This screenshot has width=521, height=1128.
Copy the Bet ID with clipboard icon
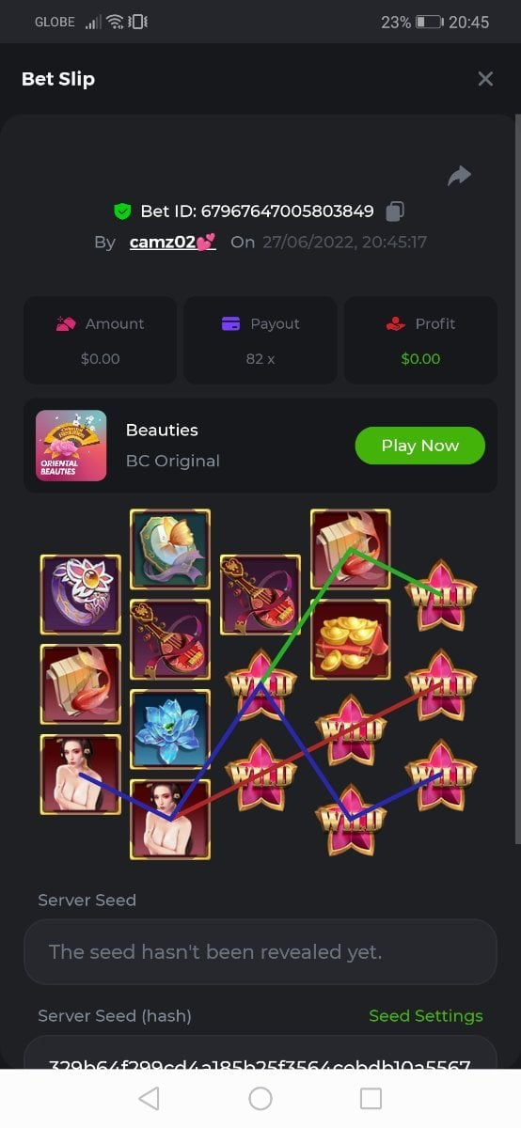click(x=396, y=211)
